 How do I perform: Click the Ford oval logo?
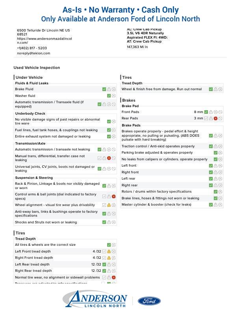[149, 301]
